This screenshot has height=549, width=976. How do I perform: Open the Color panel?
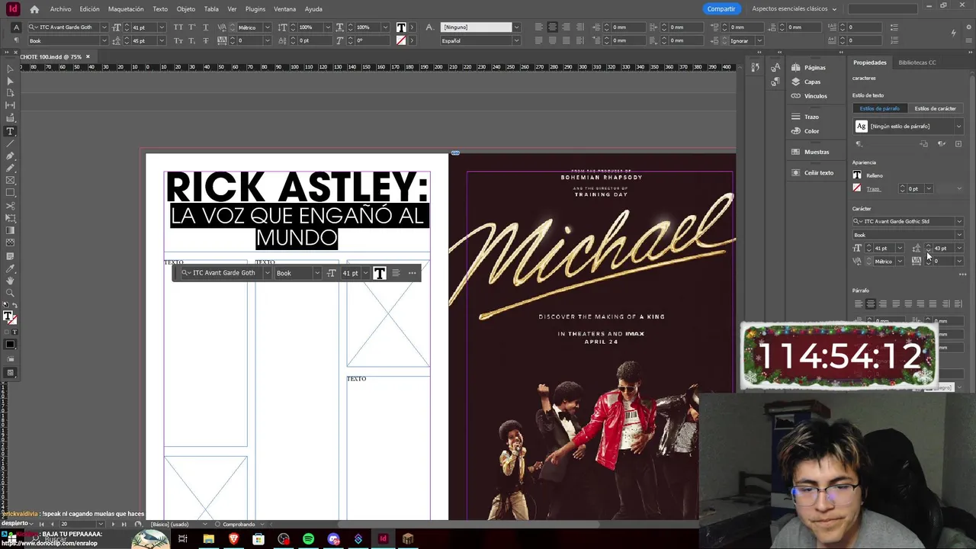coord(806,131)
